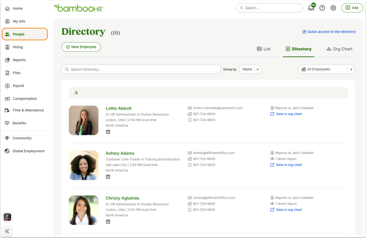The height and width of the screenshot is (238, 366).
Task: Open Hiring in sidebar
Action: (18, 47)
